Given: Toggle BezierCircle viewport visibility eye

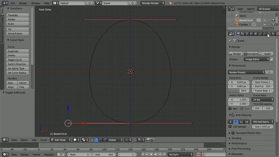Looking at the screenshot, I should (x=265, y=20).
